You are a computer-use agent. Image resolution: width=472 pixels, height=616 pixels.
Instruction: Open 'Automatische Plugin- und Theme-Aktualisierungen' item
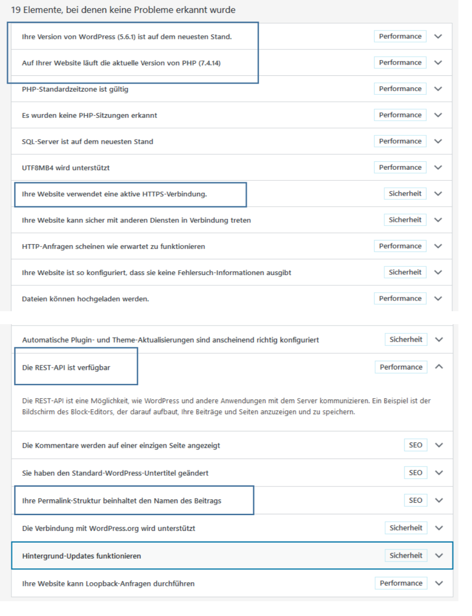point(170,340)
